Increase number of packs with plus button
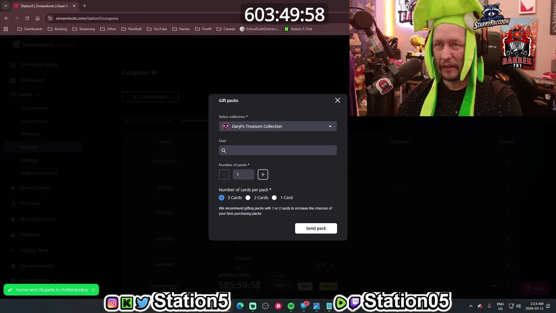The width and height of the screenshot is (556, 313). 263,174
